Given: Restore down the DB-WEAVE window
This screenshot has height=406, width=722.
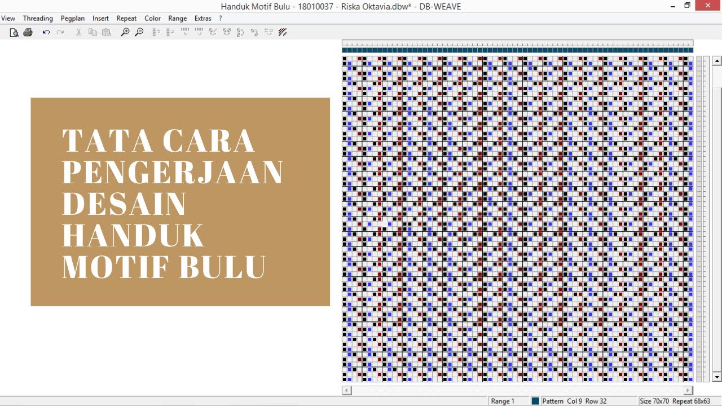Looking at the screenshot, I should pyautogui.click(x=687, y=6).
